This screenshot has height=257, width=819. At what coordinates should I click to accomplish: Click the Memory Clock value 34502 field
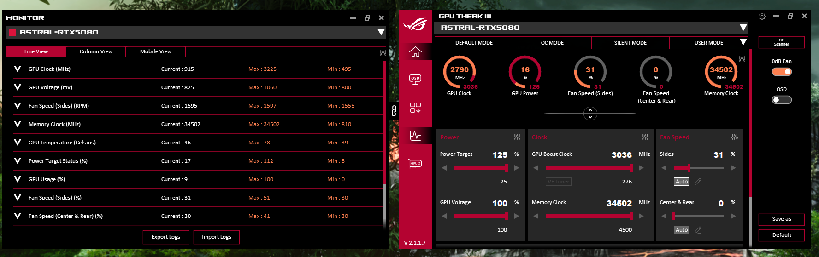(x=619, y=203)
